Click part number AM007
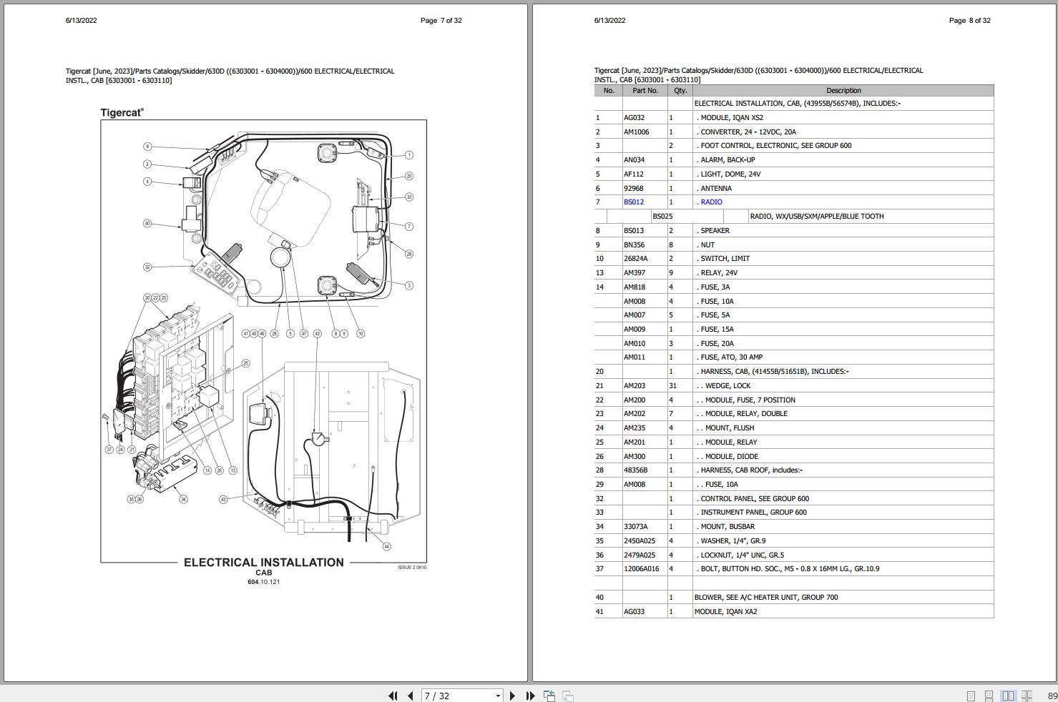The height and width of the screenshot is (702, 1058). pos(635,315)
